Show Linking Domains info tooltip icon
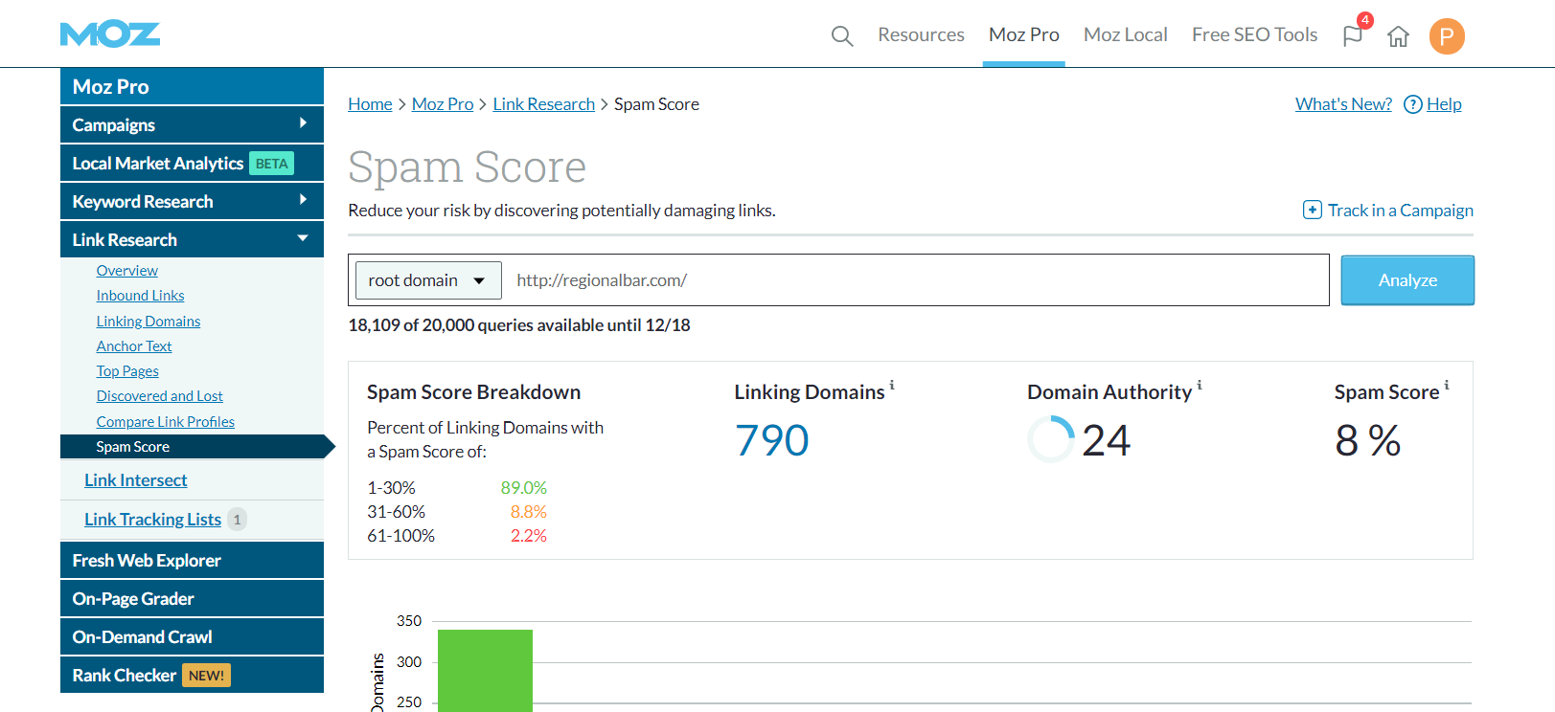 pos(892,386)
